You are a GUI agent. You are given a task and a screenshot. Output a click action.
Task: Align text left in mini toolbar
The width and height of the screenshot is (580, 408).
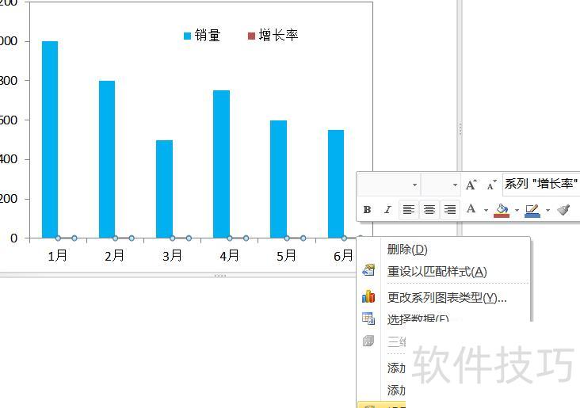pyautogui.click(x=408, y=210)
